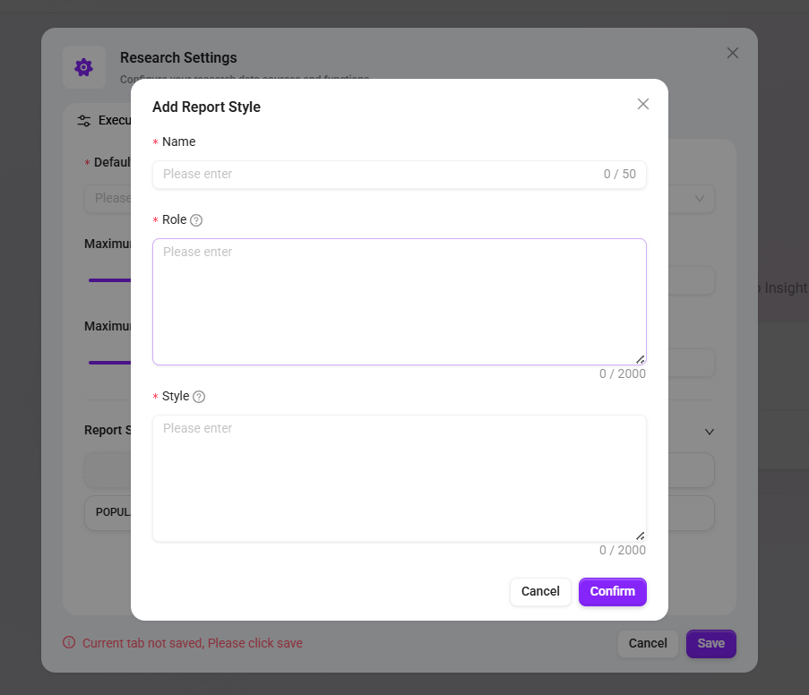Click the help icon beside Style
The height and width of the screenshot is (695, 809).
[x=199, y=397]
